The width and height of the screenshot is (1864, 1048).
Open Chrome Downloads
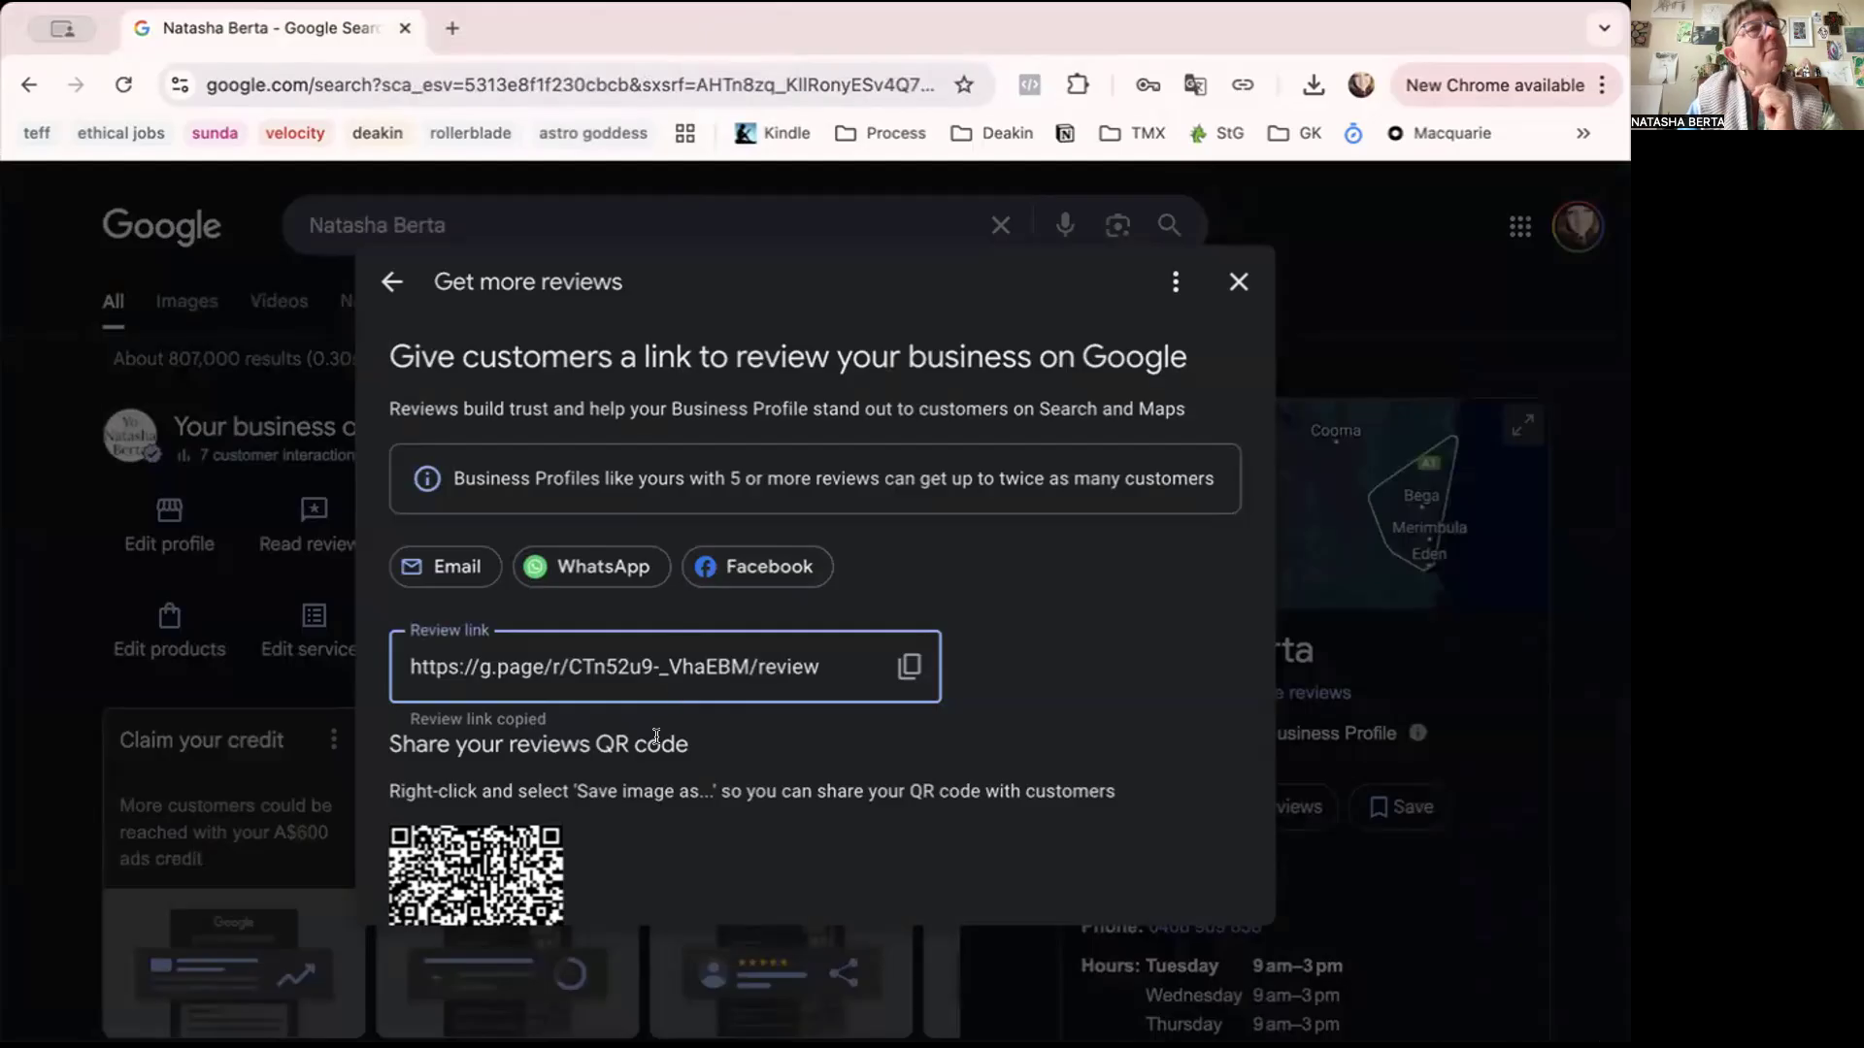[x=1314, y=85]
